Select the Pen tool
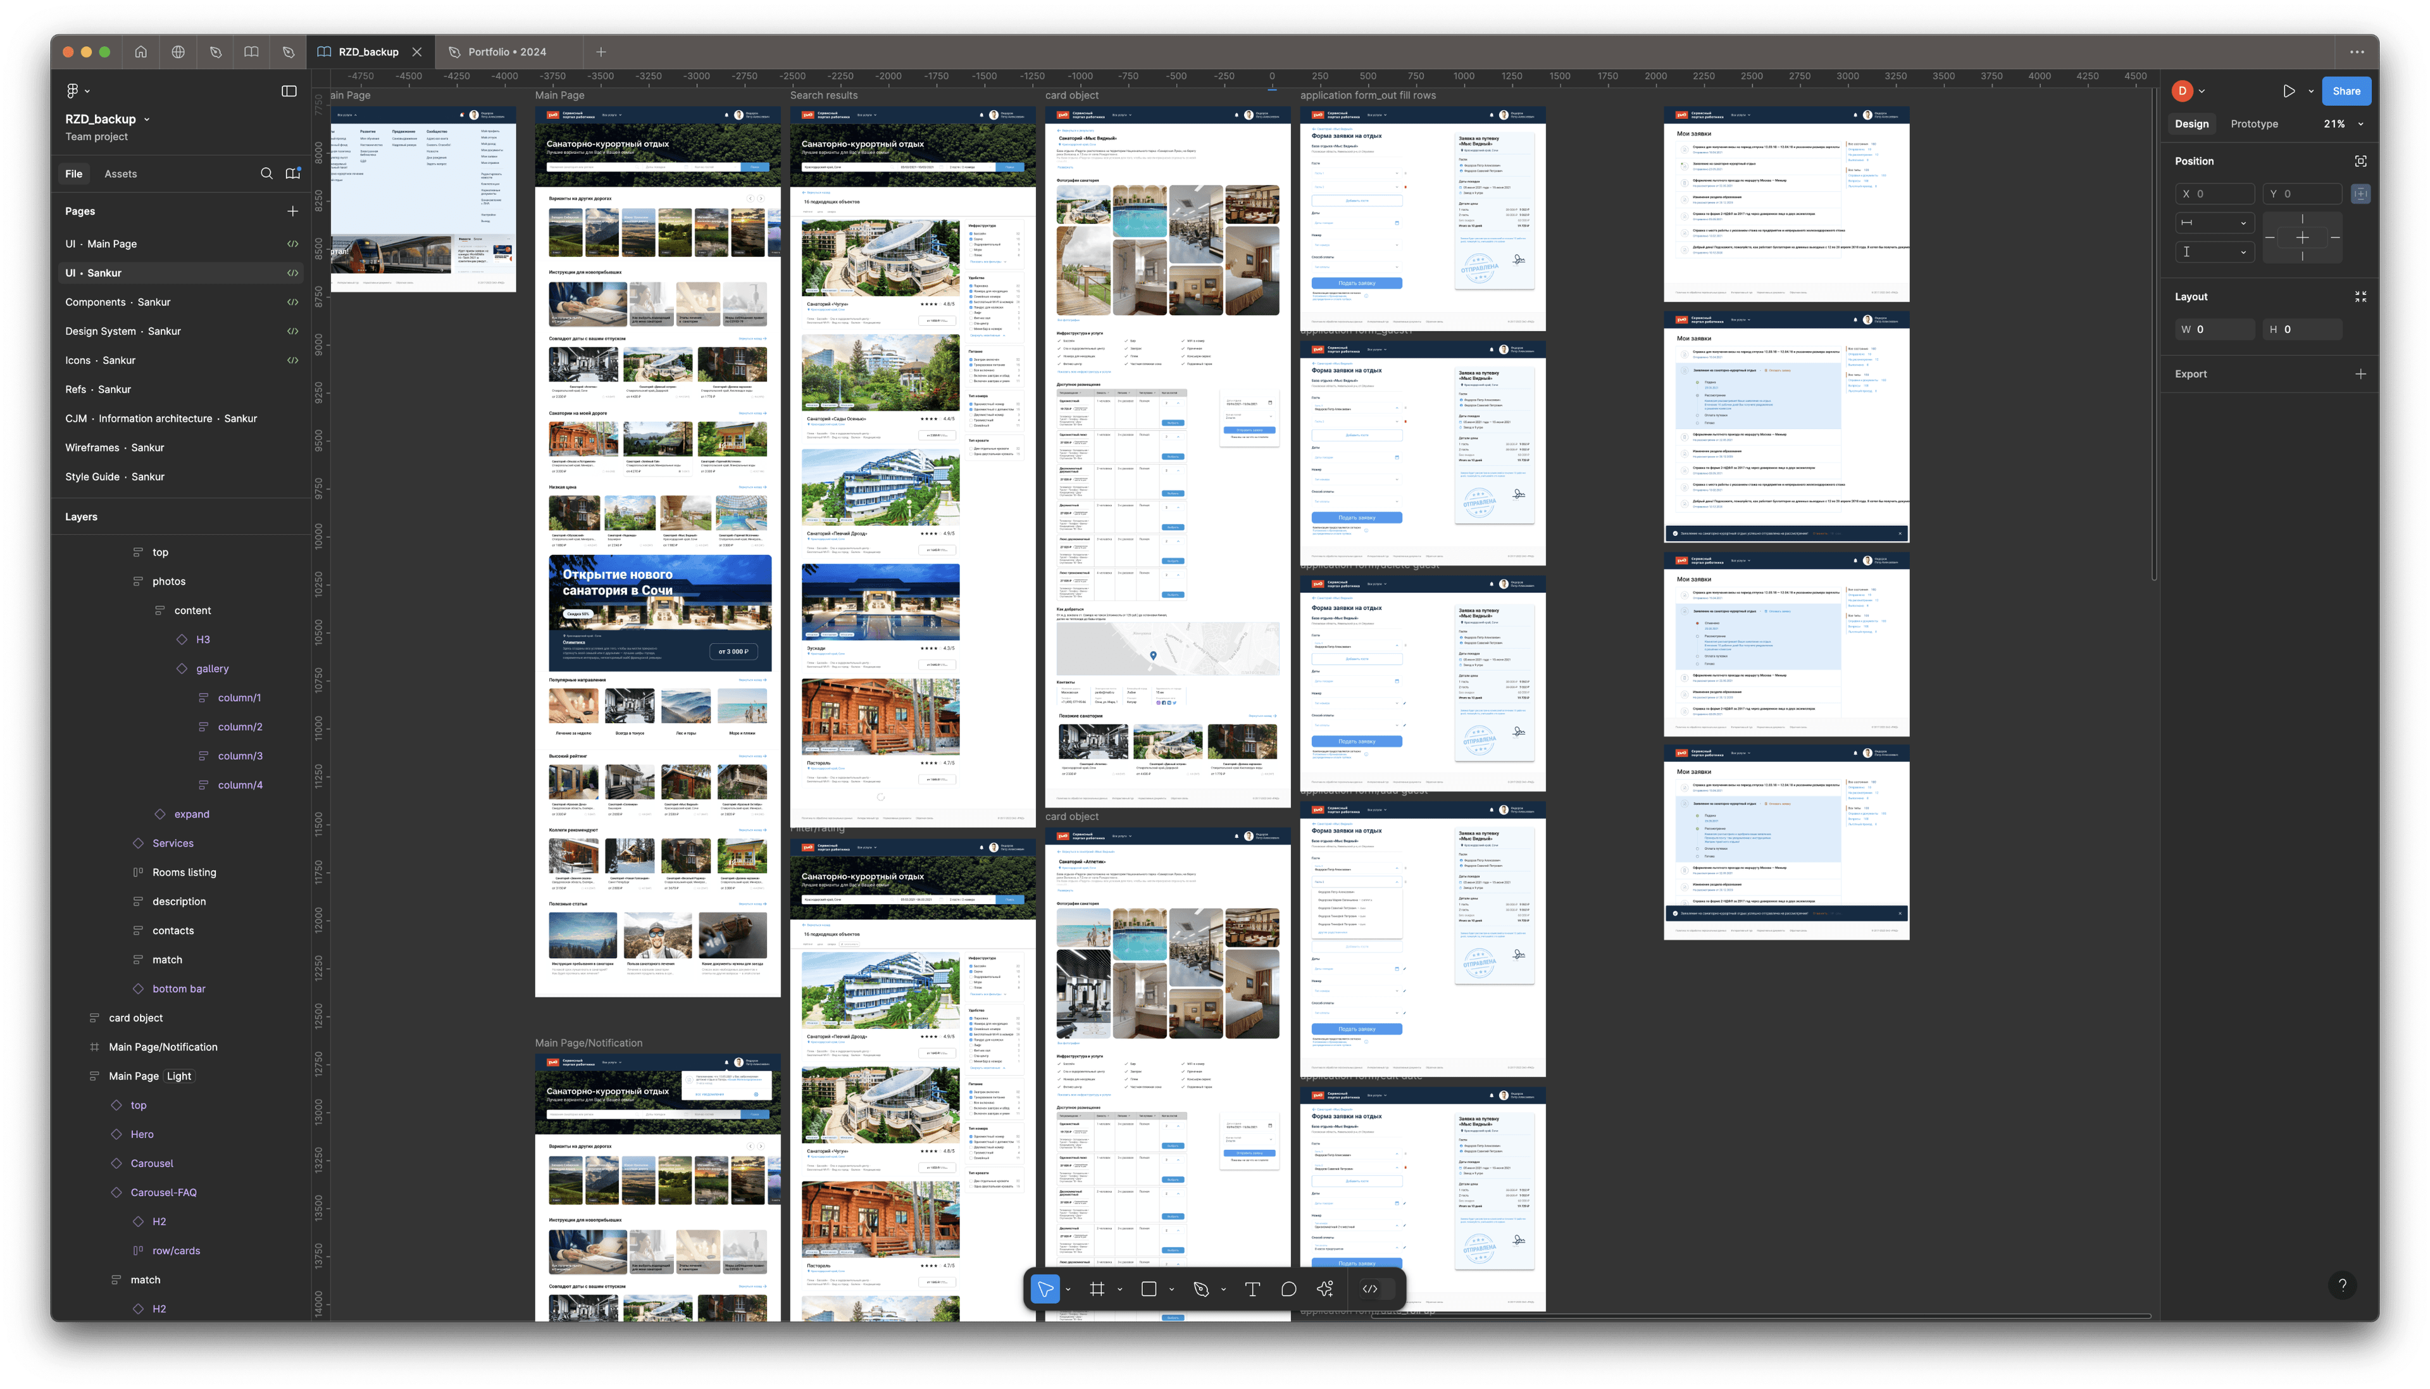The image size is (2430, 1389). click(x=1200, y=1289)
